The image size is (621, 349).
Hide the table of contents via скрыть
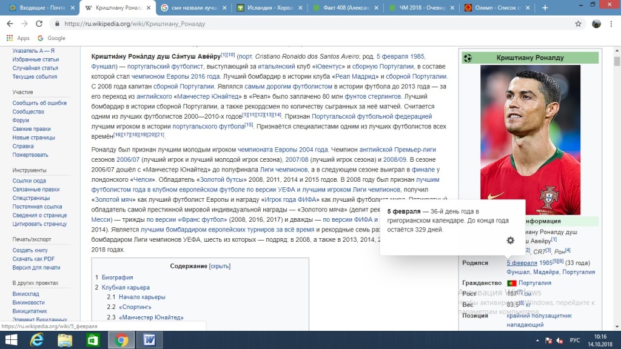pyautogui.click(x=220, y=267)
